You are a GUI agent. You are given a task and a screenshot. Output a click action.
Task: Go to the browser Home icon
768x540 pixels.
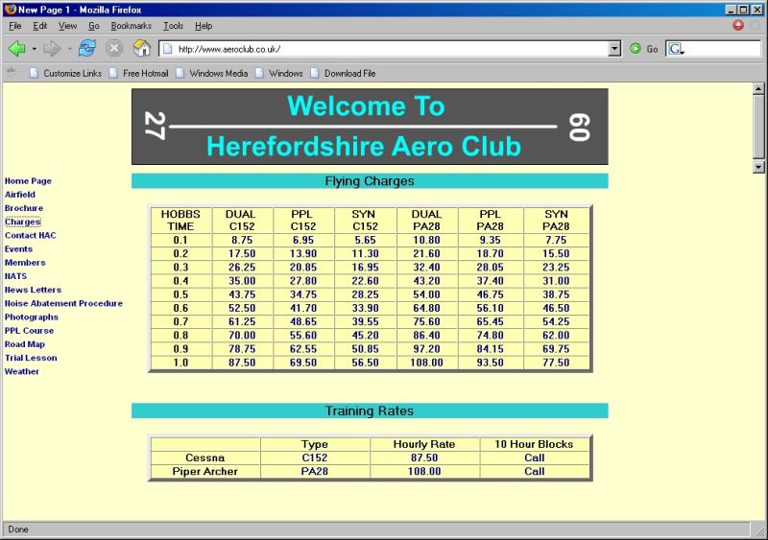point(141,48)
